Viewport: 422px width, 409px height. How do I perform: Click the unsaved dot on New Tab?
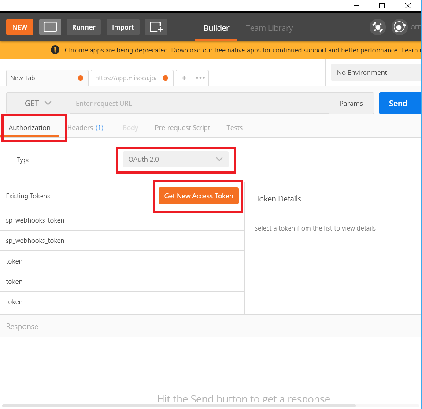pyautogui.click(x=81, y=78)
